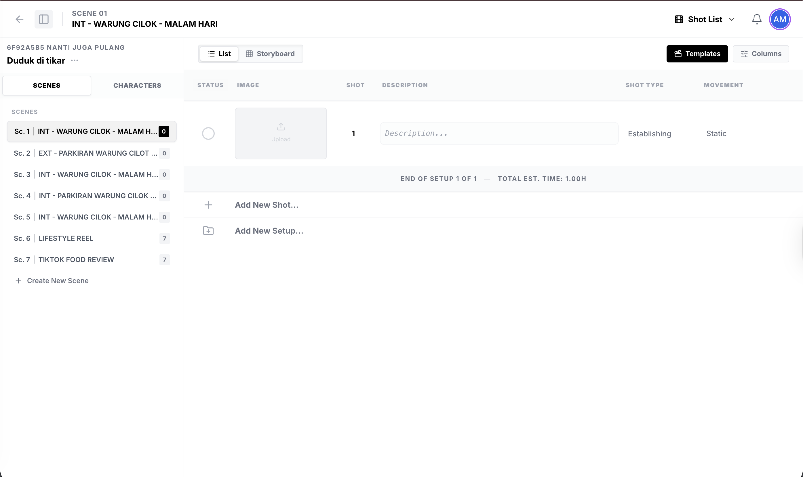Click the DESCRIPTION column header
803x477 pixels.
[405, 85]
